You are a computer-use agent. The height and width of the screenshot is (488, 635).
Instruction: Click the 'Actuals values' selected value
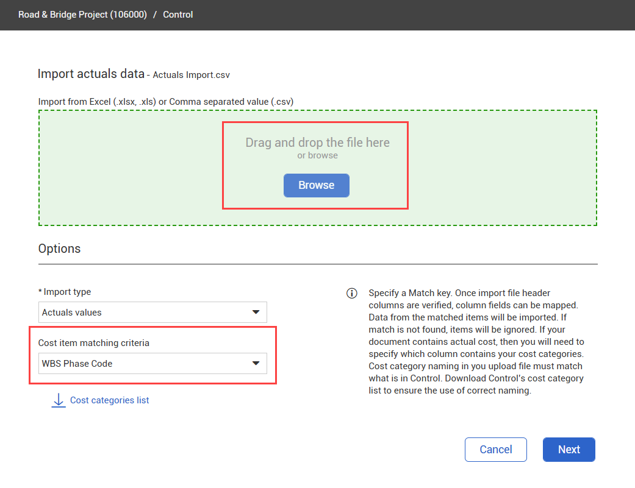coord(72,313)
